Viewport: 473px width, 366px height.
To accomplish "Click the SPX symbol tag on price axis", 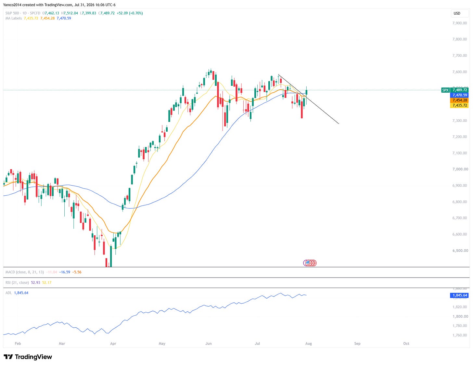I will pyautogui.click(x=445, y=90).
